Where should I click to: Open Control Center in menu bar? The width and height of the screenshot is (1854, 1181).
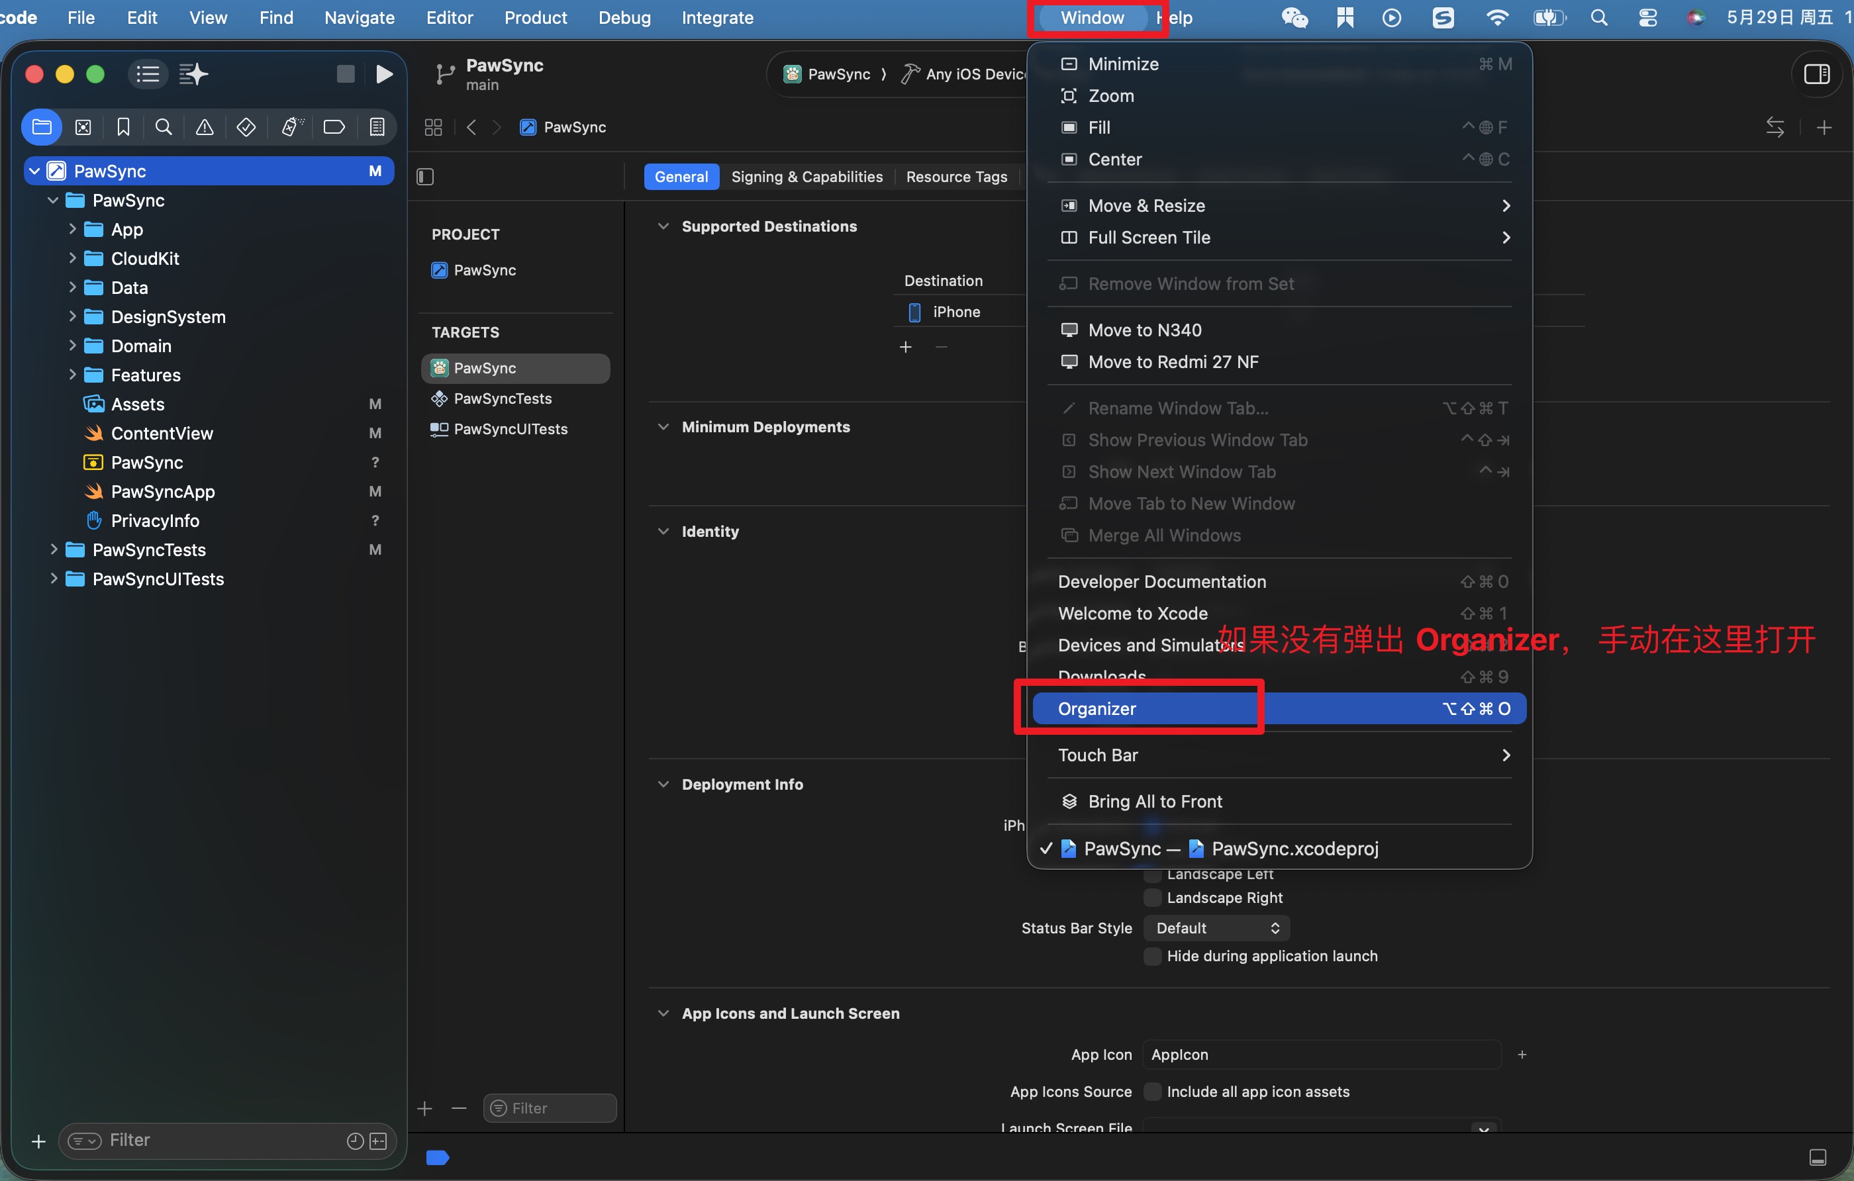click(x=1649, y=18)
